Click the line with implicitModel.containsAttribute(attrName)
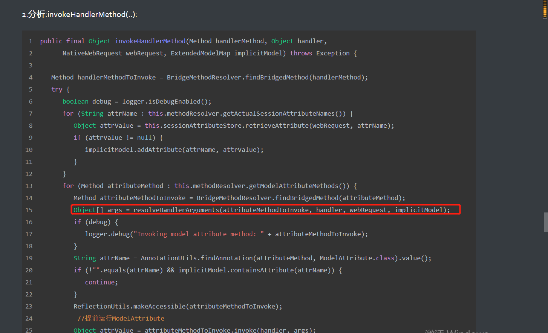Image resolution: width=548 pixels, height=333 pixels. pos(208,270)
